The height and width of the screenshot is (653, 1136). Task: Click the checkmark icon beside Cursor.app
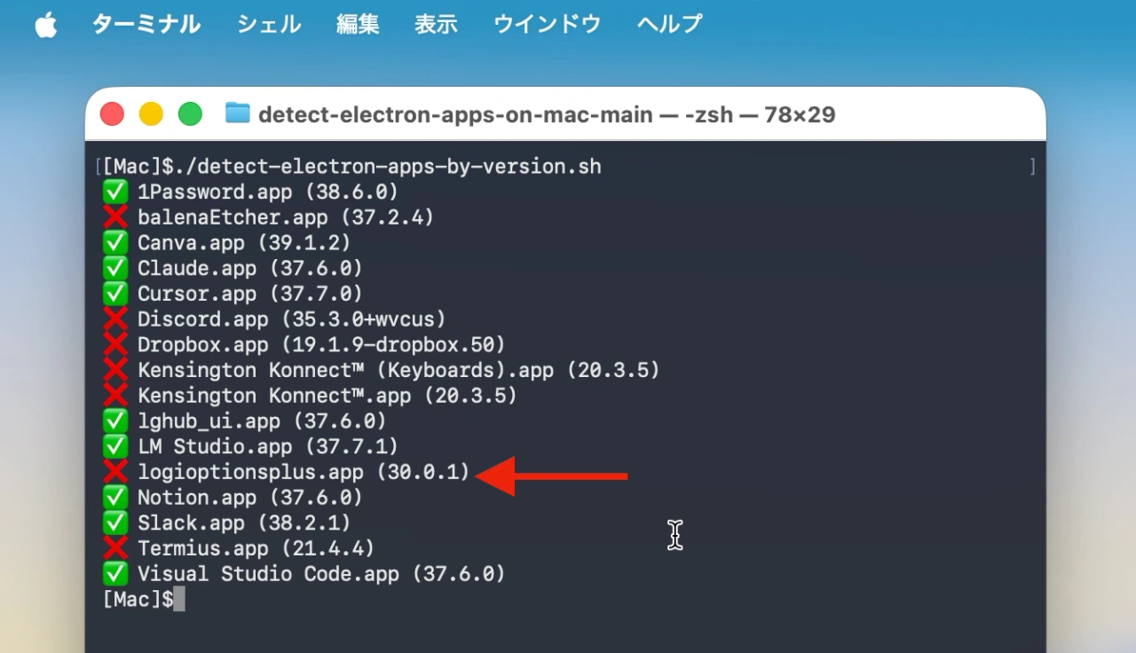114,293
